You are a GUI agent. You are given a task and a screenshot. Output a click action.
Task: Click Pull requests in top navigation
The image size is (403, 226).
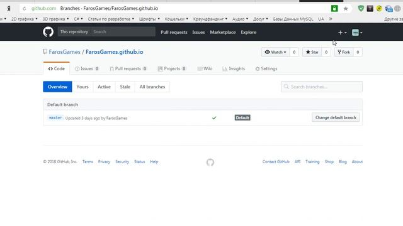point(174,32)
